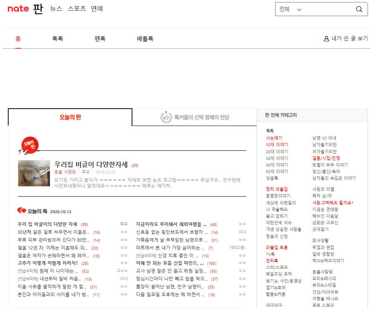The image size is (375, 309).
Task: Open post 마트에서 본 내가 가장 싫어하는
Action: (170, 248)
